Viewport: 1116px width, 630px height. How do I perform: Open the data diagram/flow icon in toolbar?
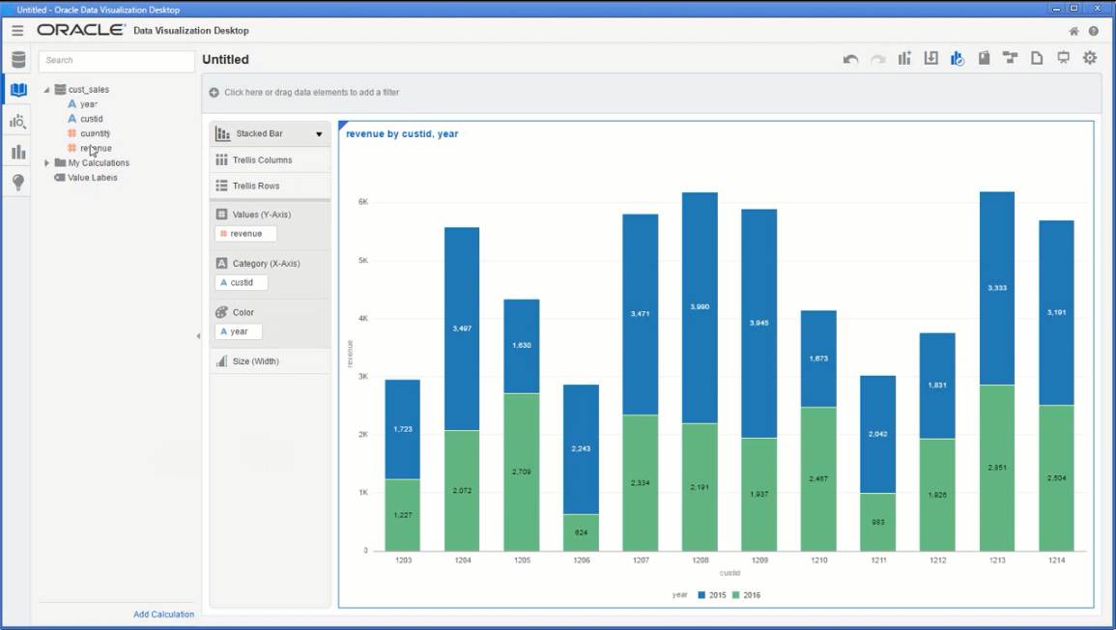1010,58
